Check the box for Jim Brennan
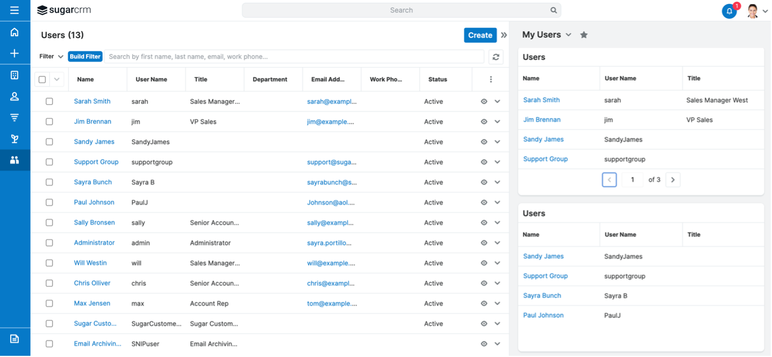This screenshot has height=357, width=772. coord(49,122)
